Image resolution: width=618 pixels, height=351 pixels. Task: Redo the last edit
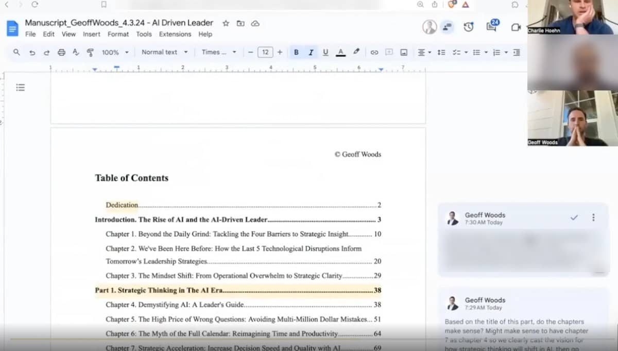tap(46, 52)
